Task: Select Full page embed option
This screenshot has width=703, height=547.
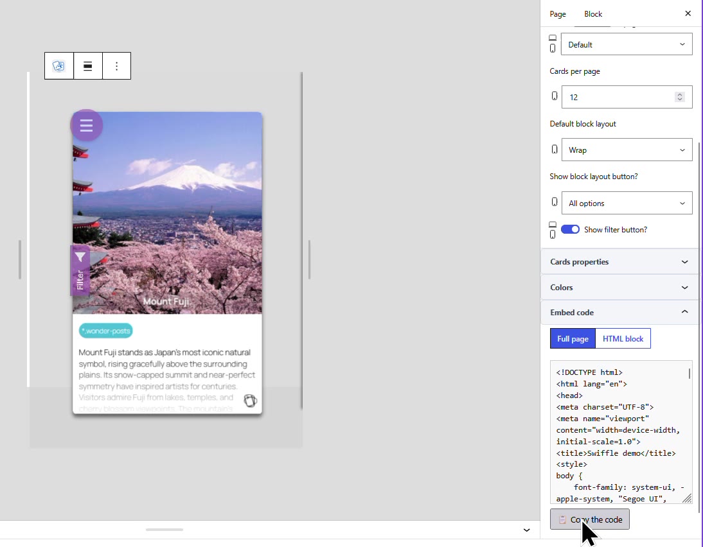Action: [573, 339]
